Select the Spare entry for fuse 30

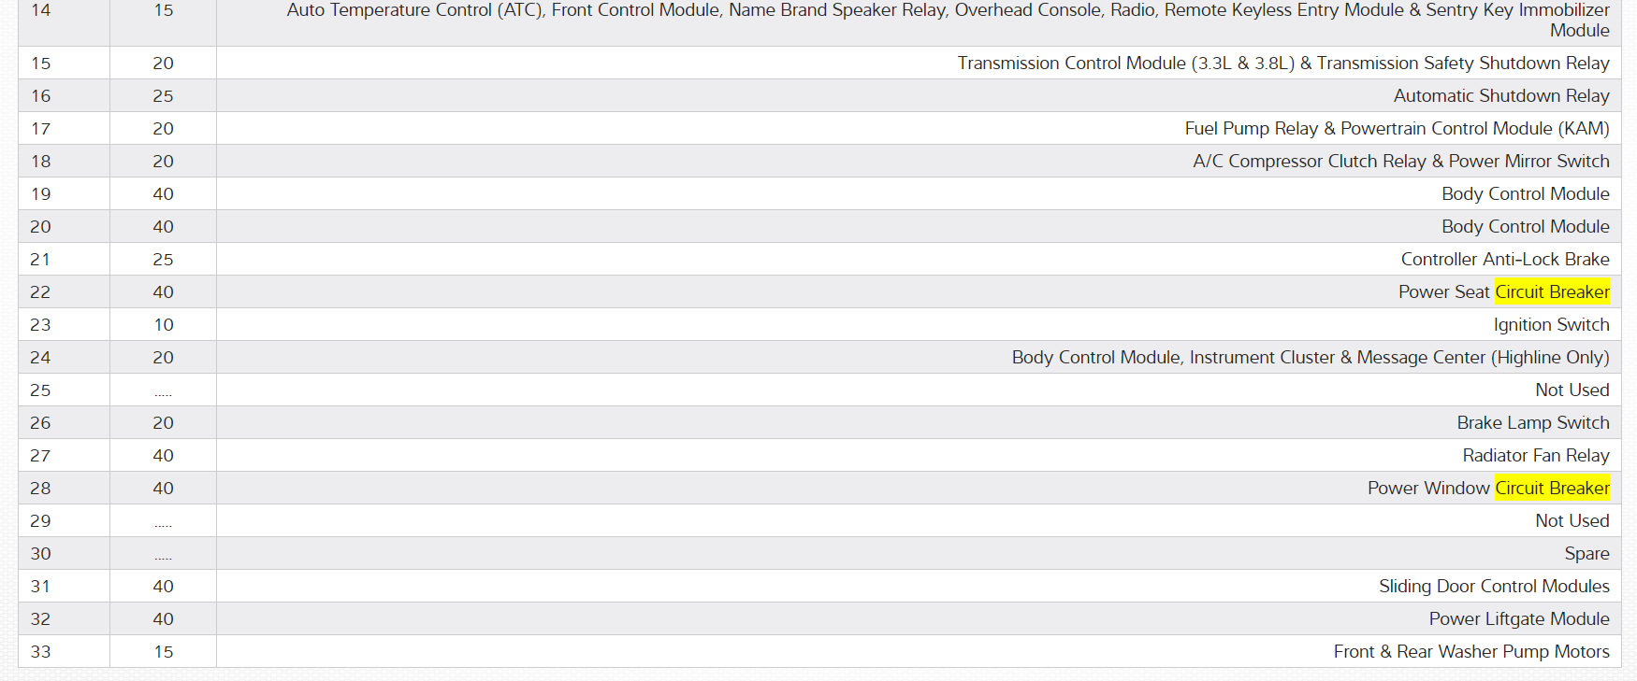(x=1586, y=553)
